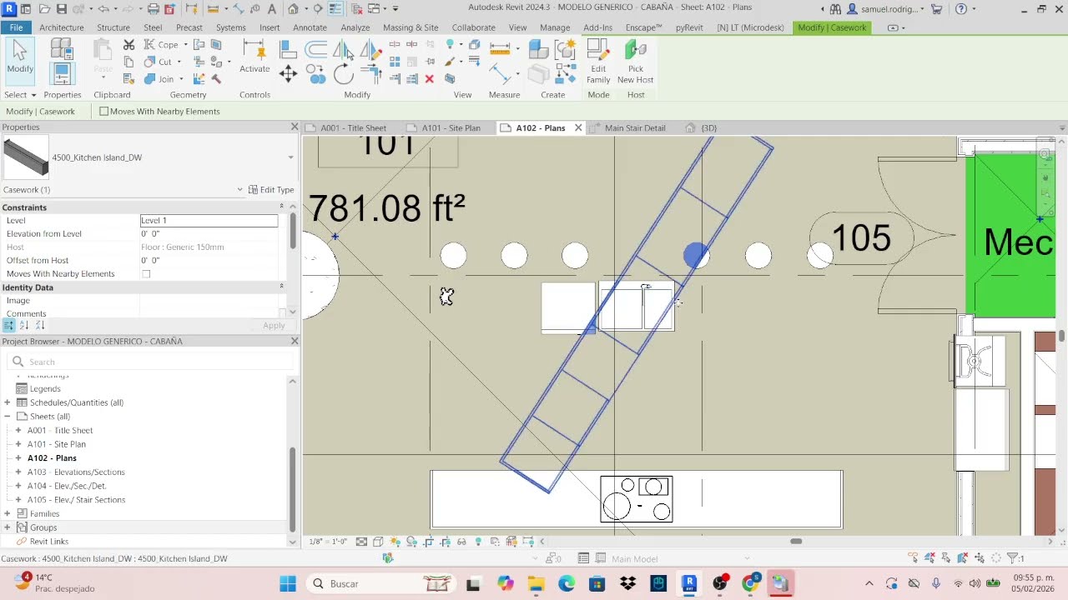Screen dimensions: 1068x600
Task: Toggle Thin Lines in quick access toolbar
Action: tap(334, 9)
